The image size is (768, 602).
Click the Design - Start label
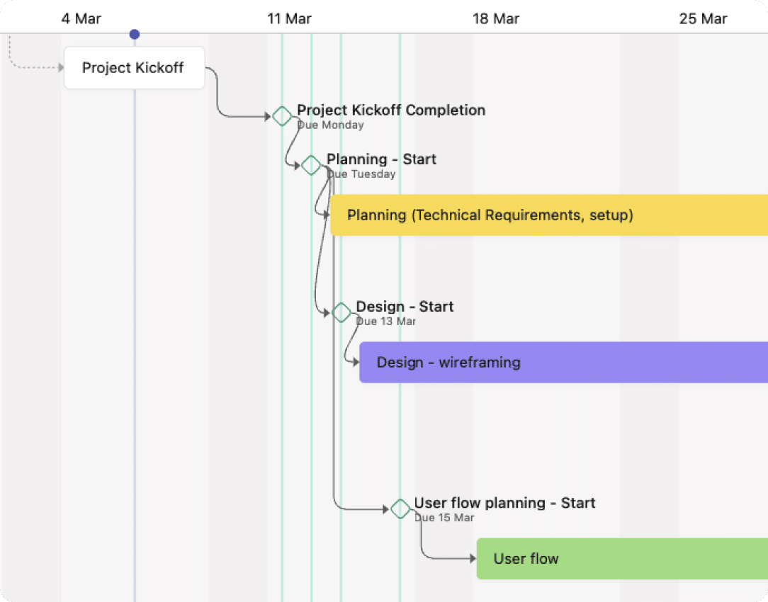405,307
